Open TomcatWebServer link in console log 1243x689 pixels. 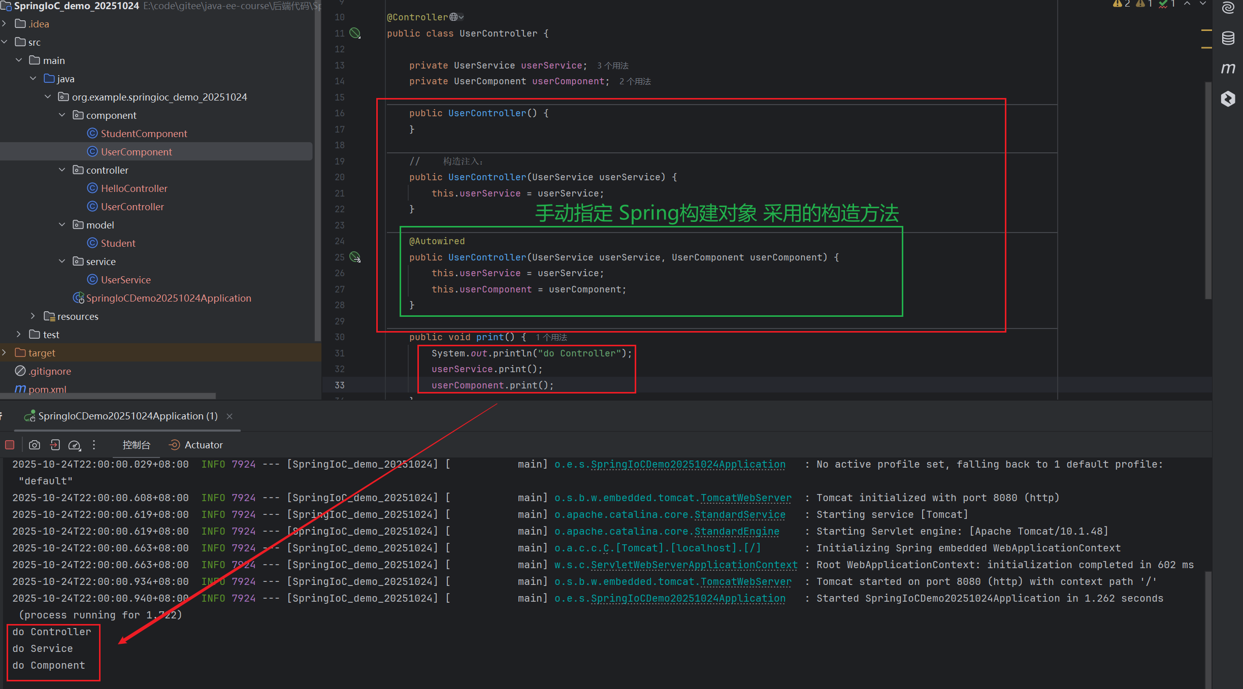coord(745,498)
